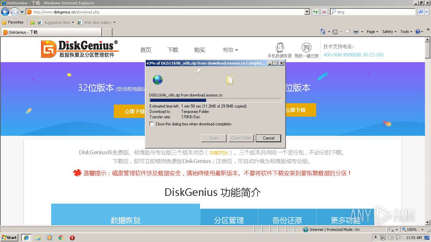Click the Add to Favorites Bar icon
Screen dimensions: 431x242
32,23
